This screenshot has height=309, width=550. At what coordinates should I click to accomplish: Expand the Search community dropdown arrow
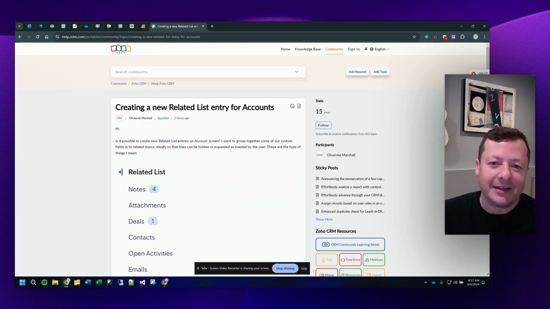click(x=296, y=72)
